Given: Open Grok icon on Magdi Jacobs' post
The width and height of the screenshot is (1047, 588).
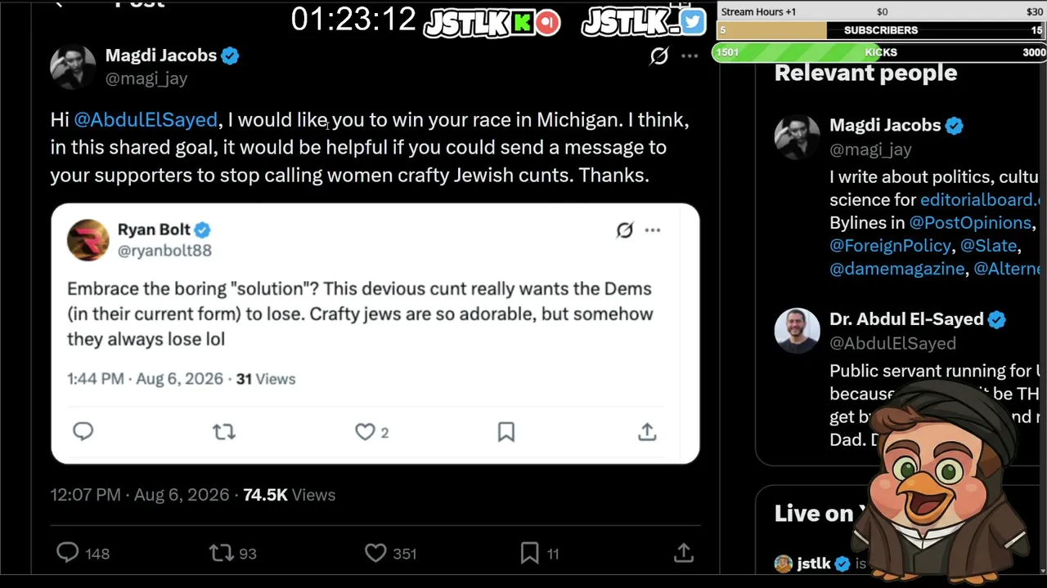Looking at the screenshot, I should click(658, 56).
